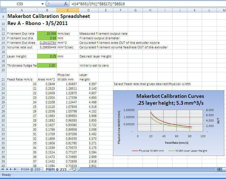Click the formula bar text

pyautogui.click(x=98, y=4)
